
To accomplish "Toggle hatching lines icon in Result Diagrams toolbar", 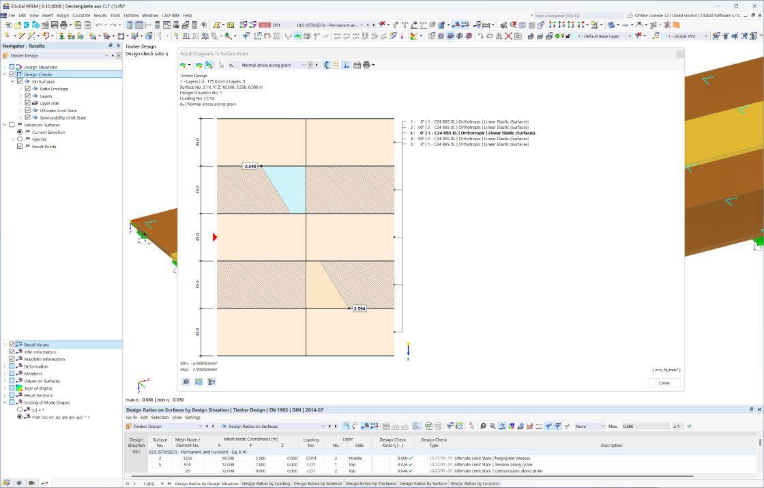I will 336,65.
